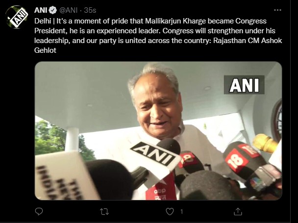Open the 35s timestamp permalink

pos(90,10)
